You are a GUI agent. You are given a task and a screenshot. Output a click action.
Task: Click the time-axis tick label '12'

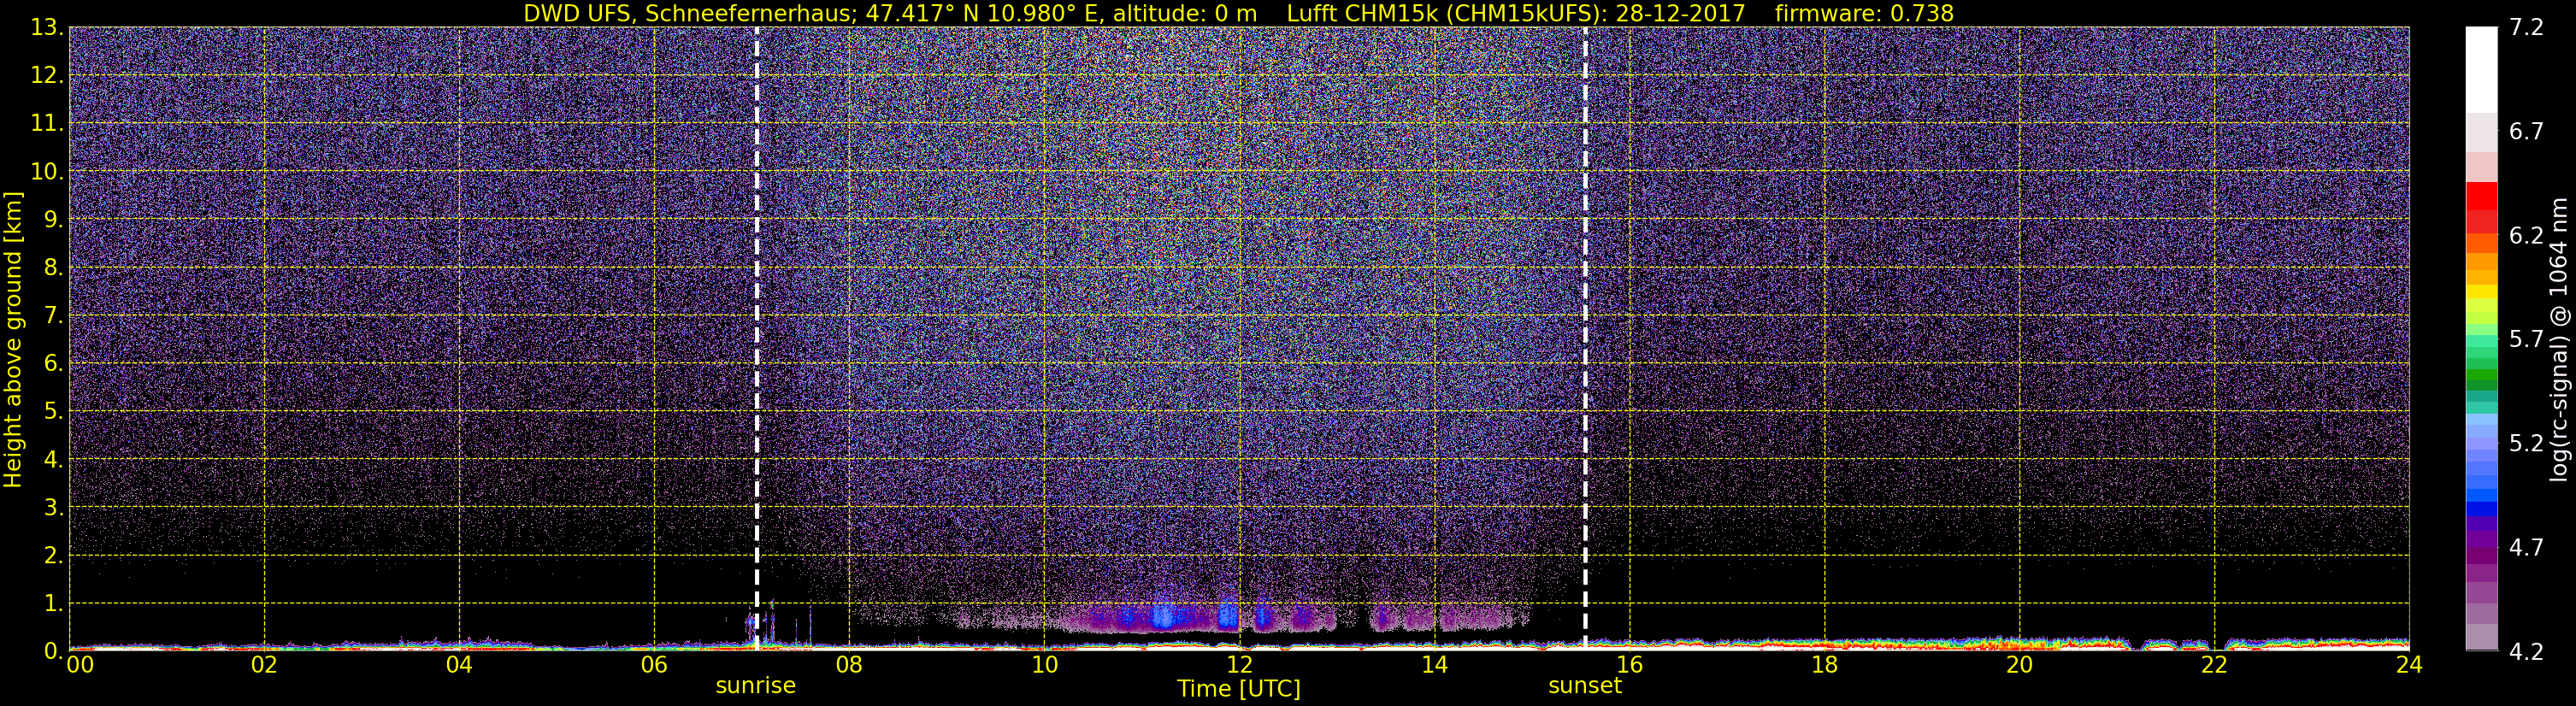[1239, 665]
